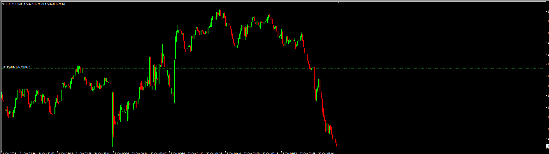Click the 22 Oct 03:04 time axis label
The image size is (549, 154).
click(326, 153)
